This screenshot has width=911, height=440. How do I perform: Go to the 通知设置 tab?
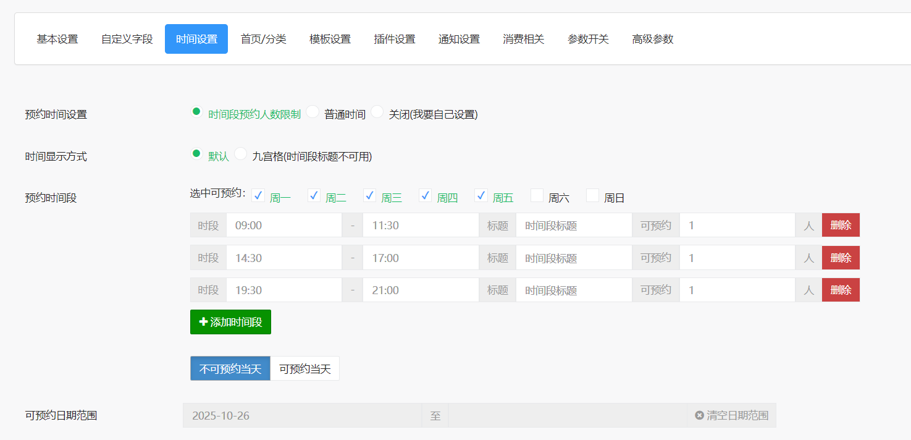[x=459, y=39]
